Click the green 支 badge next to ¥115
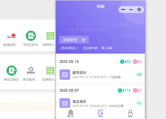Viewport: 166px width, 119px height. tap(120, 90)
